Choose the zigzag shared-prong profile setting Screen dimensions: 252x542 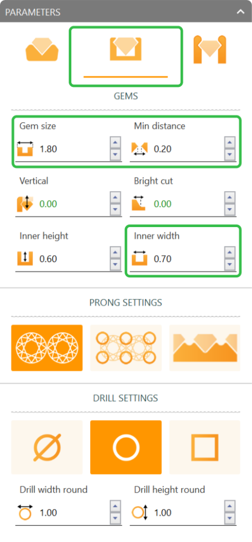click(204, 348)
